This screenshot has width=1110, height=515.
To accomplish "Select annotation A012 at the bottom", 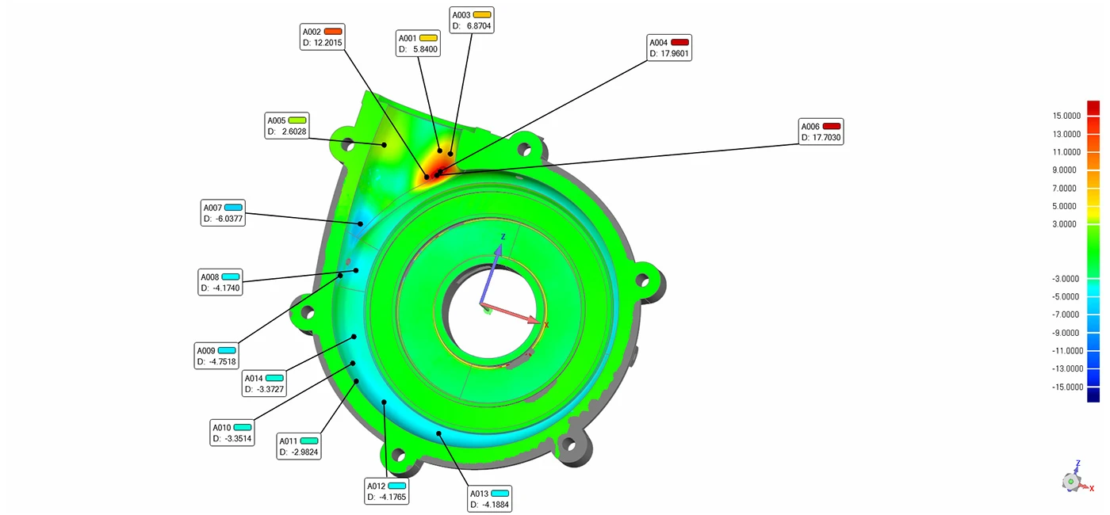I will pyautogui.click(x=386, y=491).
